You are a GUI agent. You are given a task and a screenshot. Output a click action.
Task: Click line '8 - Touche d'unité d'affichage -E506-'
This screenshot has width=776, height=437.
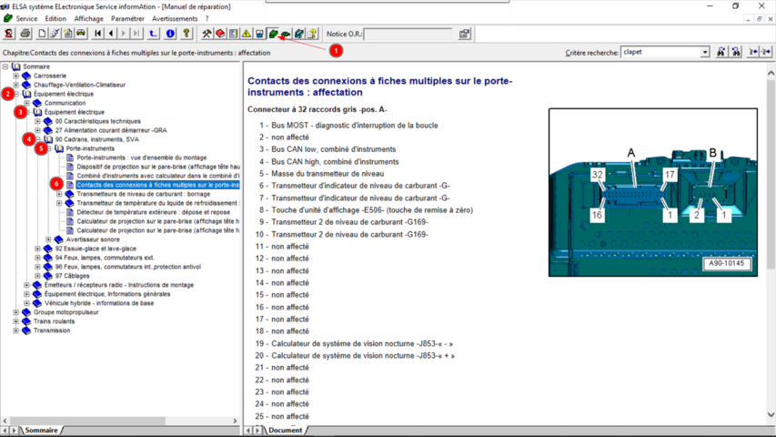365,210
